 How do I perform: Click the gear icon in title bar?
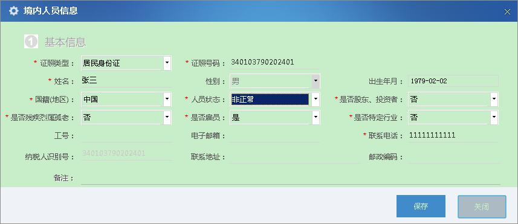(13, 11)
